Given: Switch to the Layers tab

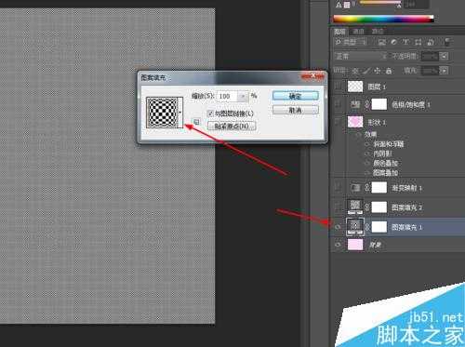Looking at the screenshot, I should pyautogui.click(x=339, y=32).
